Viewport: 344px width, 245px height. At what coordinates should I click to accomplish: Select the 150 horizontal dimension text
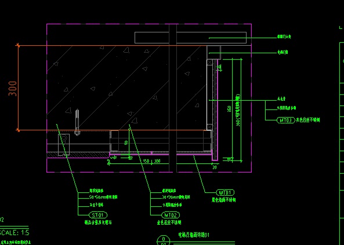click(146, 161)
